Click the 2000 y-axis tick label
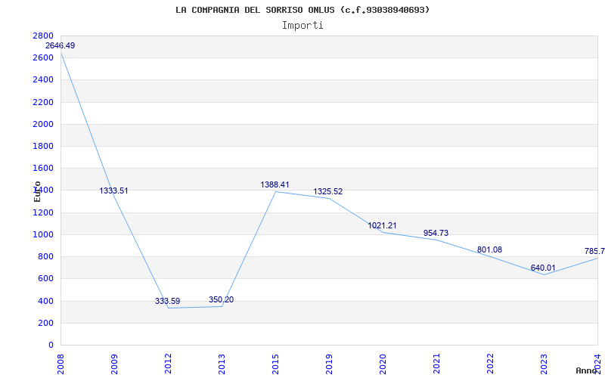The image size is (605, 378). [43, 124]
